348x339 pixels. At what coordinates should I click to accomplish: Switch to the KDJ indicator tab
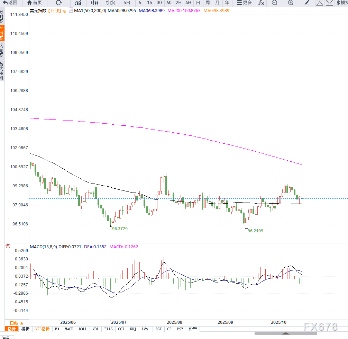pos(133,329)
